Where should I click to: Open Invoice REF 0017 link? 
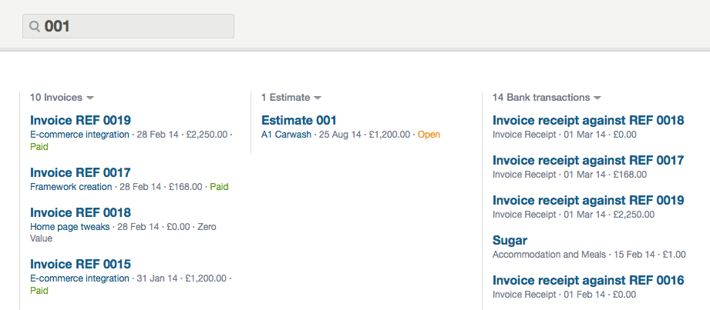pos(80,172)
